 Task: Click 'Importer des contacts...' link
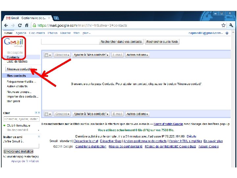click(22, 96)
